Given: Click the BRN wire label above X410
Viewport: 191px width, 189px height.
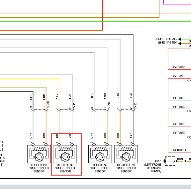Looking at the screenshot, I should coord(44,97).
